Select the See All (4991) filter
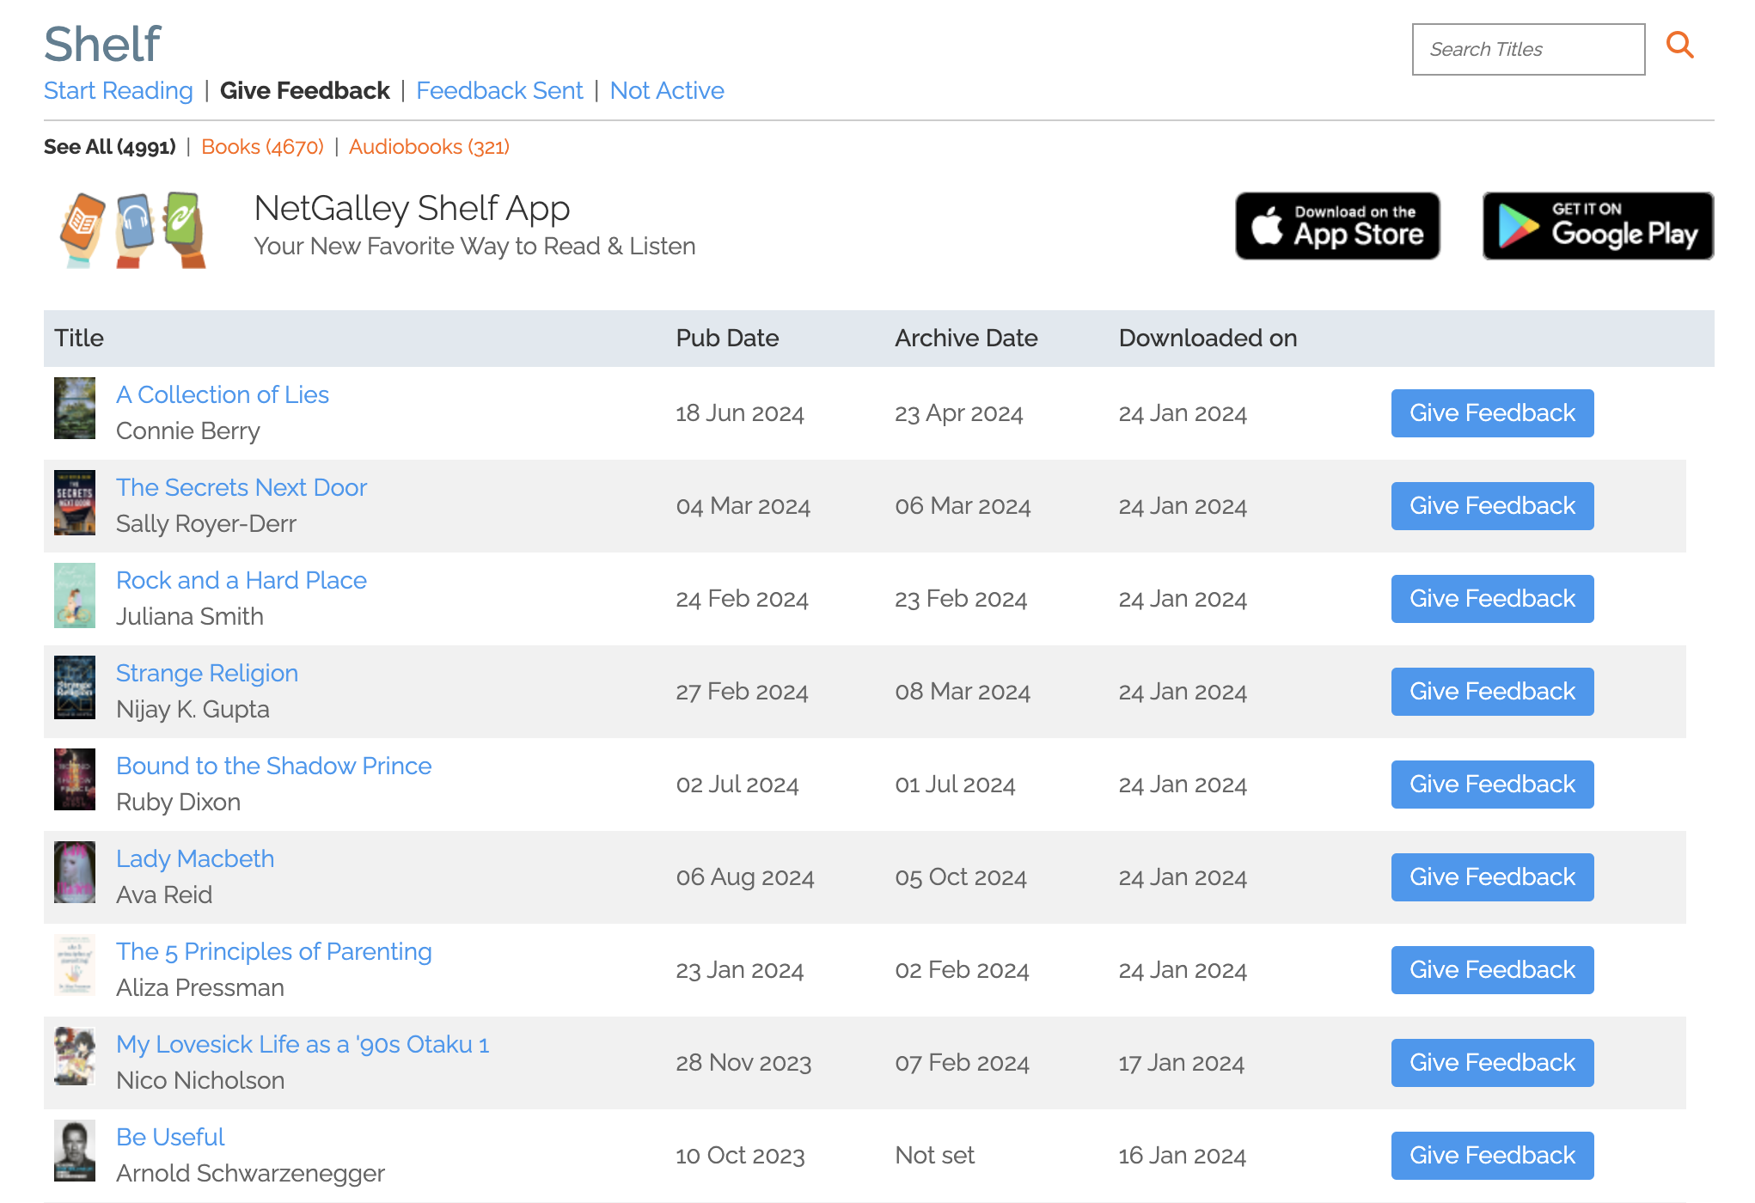The height and width of the screenshot is (1203, 1755). click(110, 147)
